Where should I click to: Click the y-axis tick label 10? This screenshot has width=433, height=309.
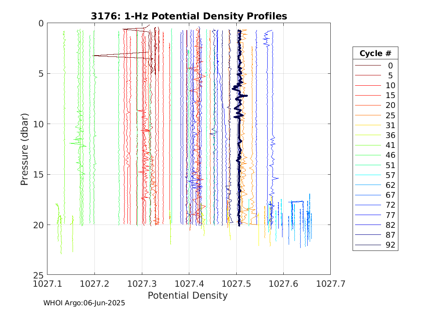[39, 124]
